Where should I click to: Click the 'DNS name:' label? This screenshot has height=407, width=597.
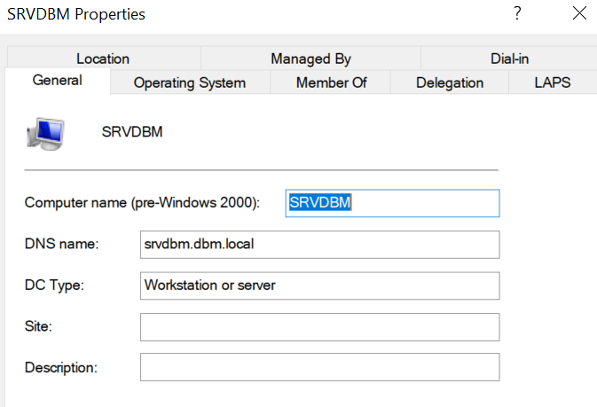tap(62, 244)
